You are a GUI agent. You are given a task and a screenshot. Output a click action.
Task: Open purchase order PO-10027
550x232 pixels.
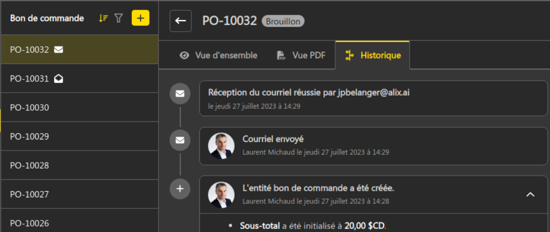point(80,194)
